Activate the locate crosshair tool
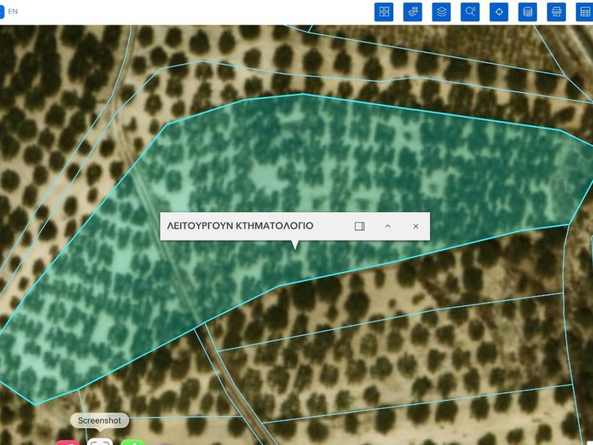This screenshot has width=593, height=445. [499, 12]
